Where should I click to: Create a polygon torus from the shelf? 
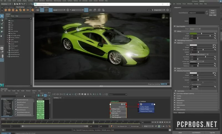(20, 10)
